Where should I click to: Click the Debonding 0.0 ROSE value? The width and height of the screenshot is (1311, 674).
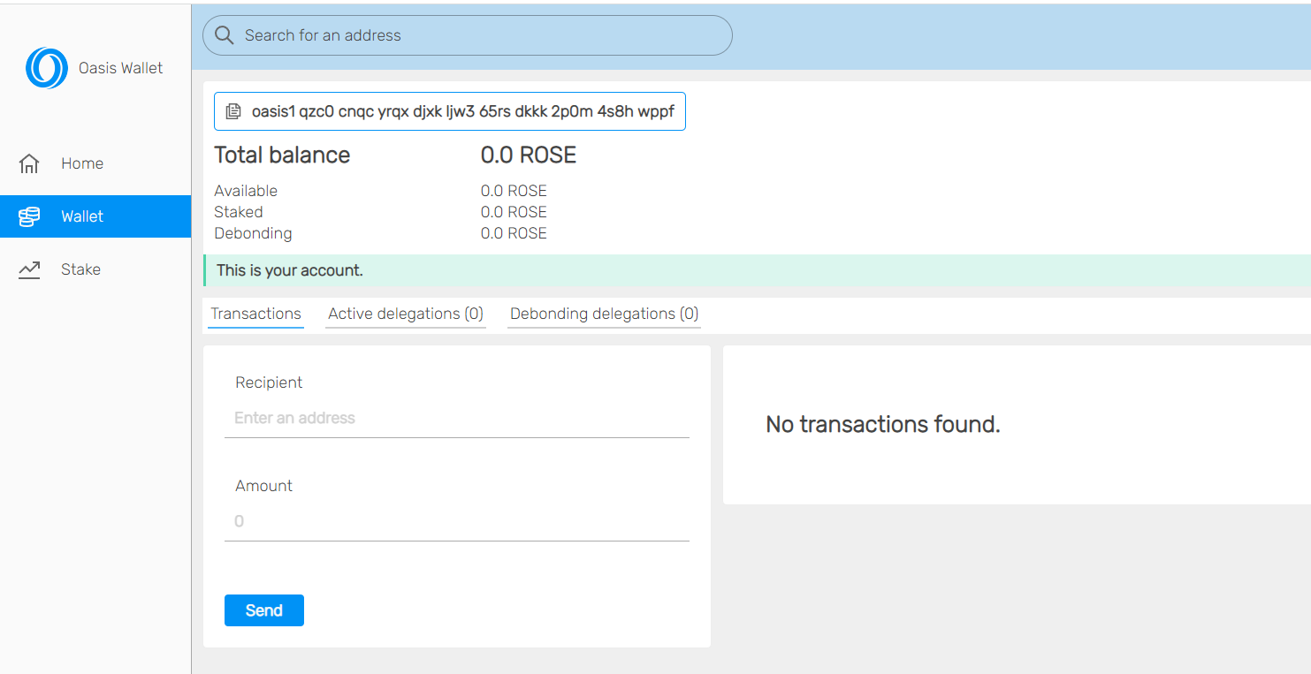(x=514, y=233)
